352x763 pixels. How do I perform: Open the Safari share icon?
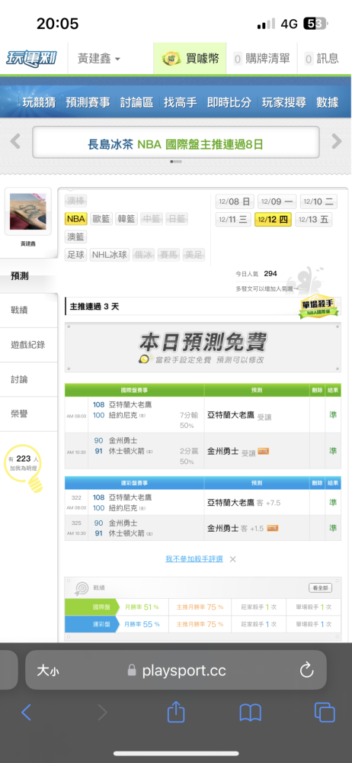pos(176,713)
